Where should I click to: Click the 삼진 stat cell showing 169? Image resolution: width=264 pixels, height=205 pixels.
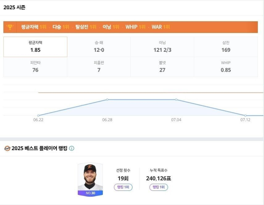tap(226, 46)
